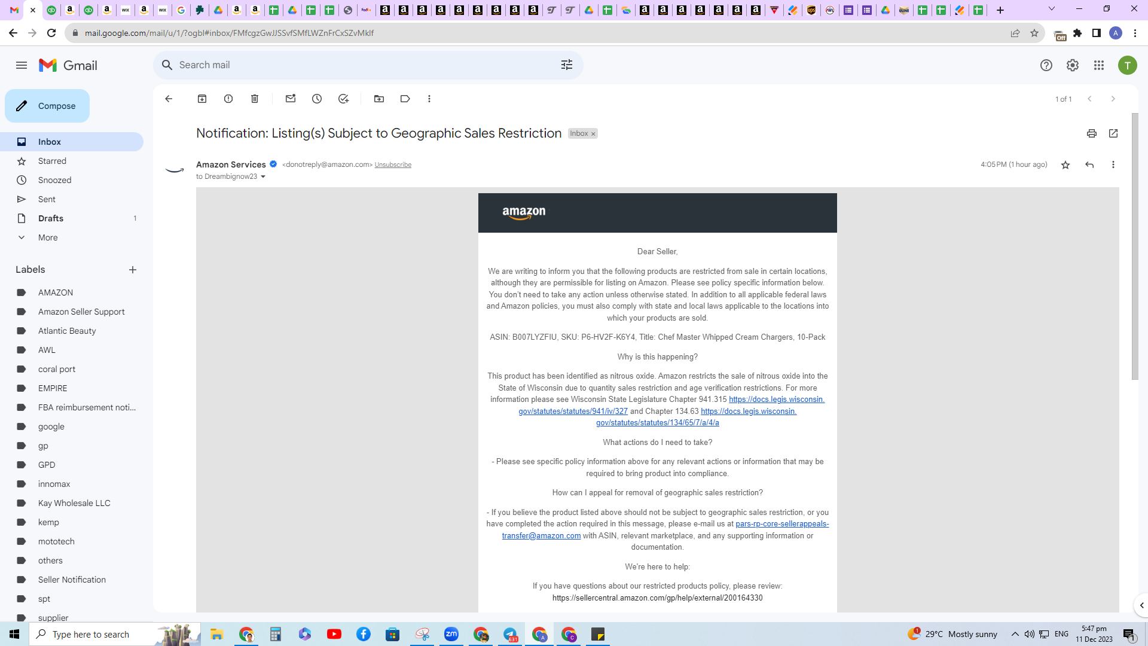Open Gmail Settings gear
This screenshot has height=646, width=1148.
pos(1073,65)
